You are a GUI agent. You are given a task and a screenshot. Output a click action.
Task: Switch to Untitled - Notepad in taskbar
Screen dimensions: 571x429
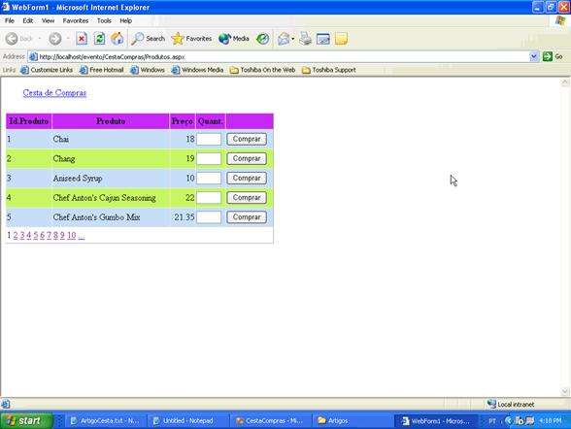click(187, 420)
